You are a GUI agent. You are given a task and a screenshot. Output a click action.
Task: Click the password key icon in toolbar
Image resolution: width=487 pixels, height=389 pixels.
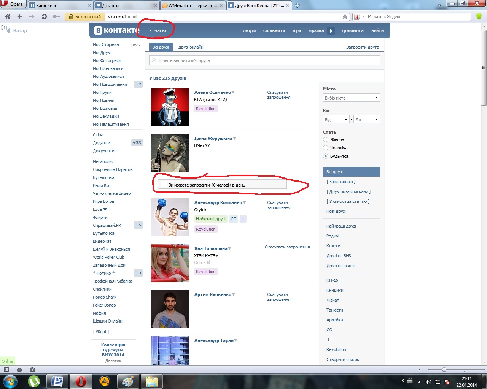tap(56, 17)
